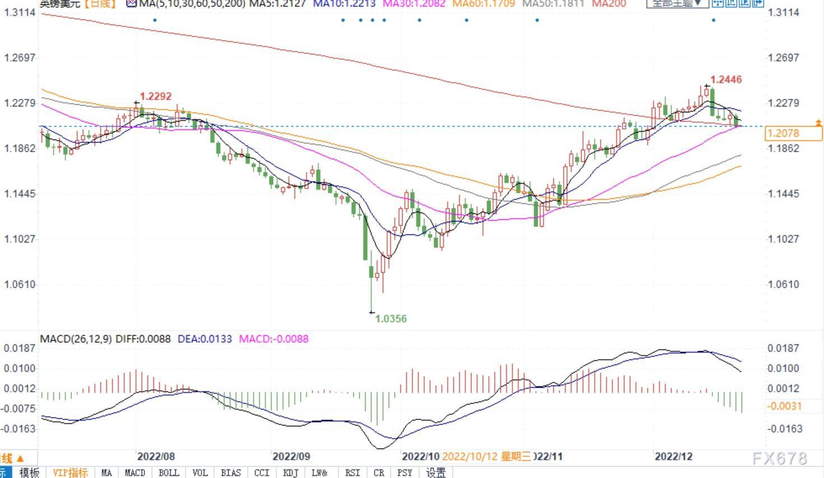Open the 全部主题 dropdown
The image size is (824, 478).
coord(677,3)
